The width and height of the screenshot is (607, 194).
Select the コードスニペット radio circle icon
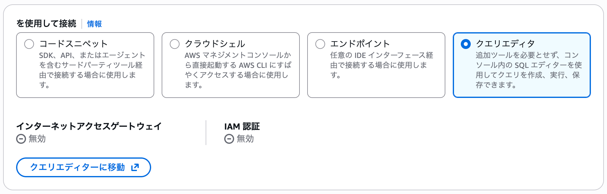pyautogui.click(x=29, y=44)
